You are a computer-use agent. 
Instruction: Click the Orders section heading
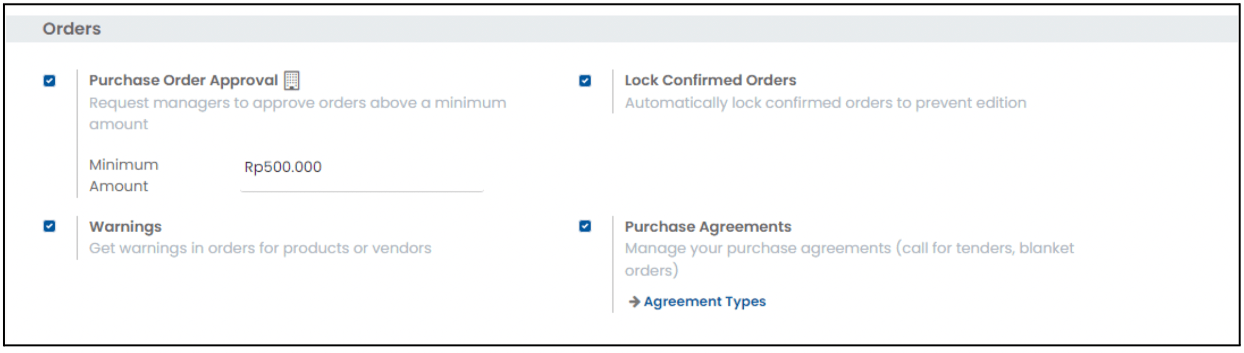(x=72, y=29)
